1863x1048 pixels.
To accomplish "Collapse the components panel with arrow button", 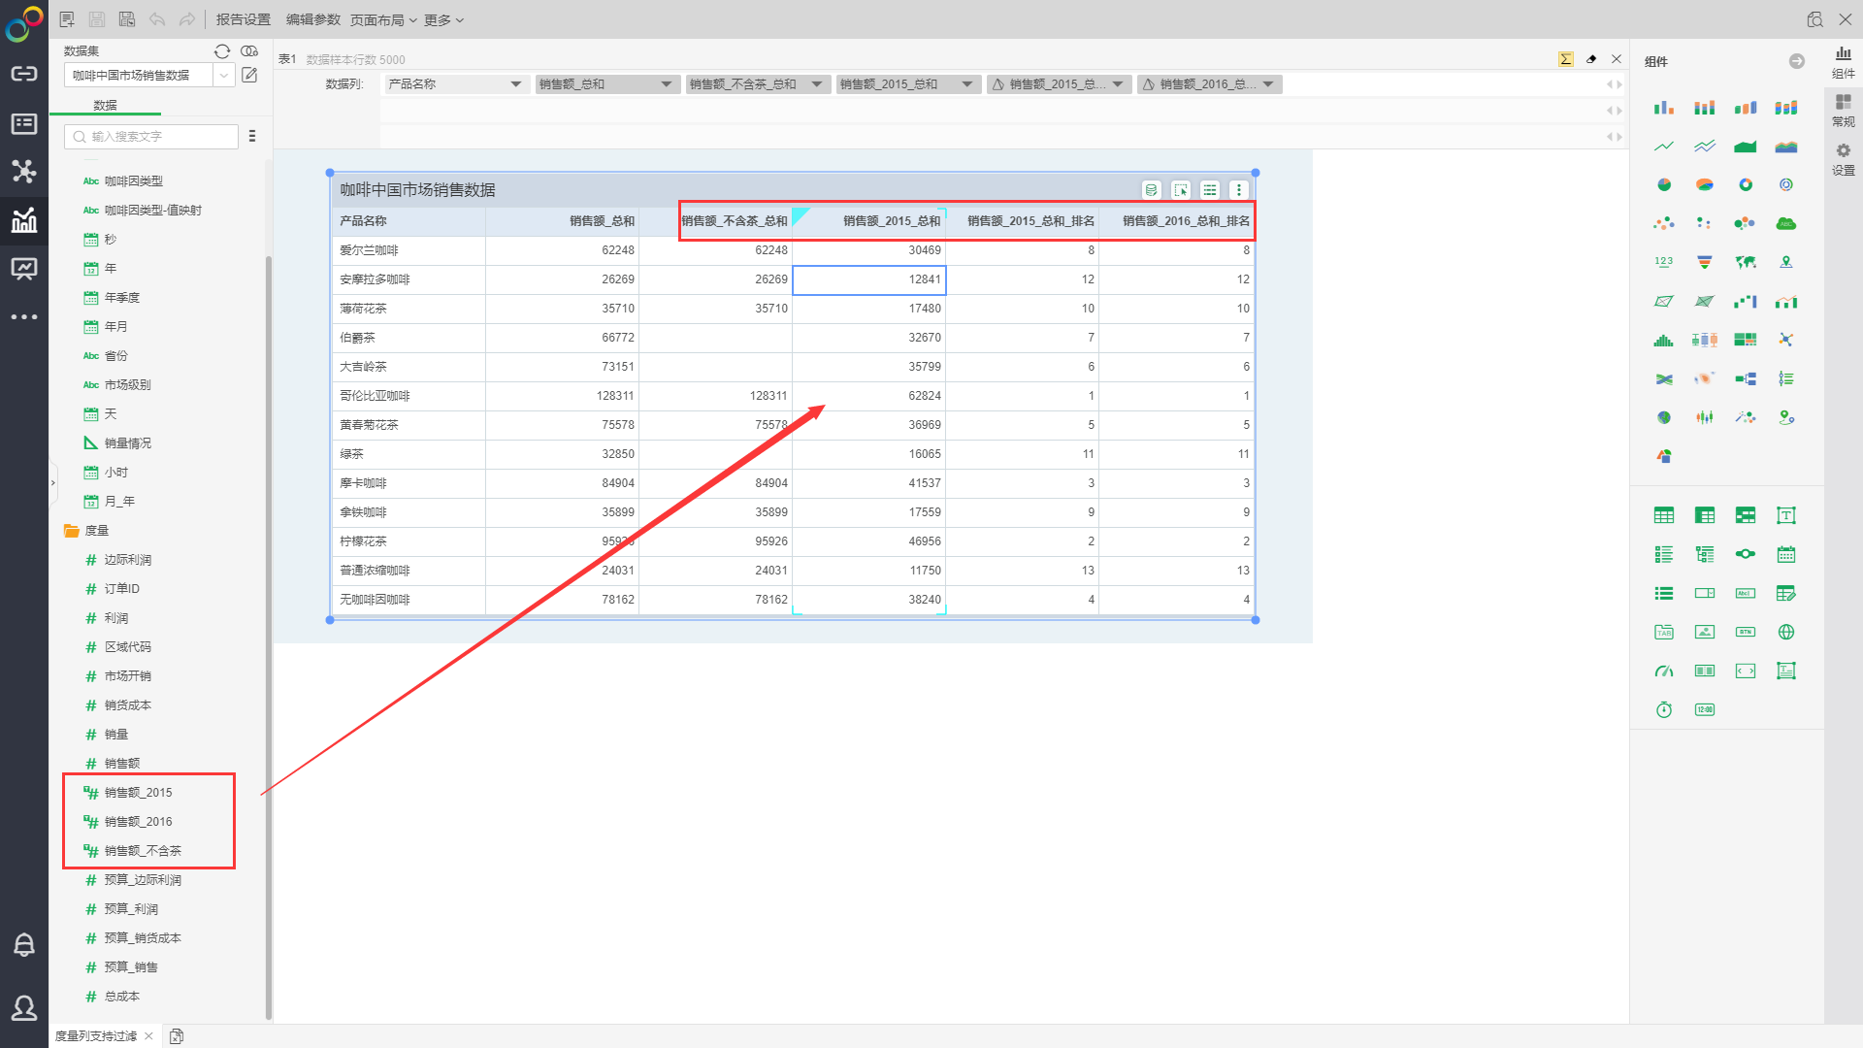I will click(x=1797, y=61).
